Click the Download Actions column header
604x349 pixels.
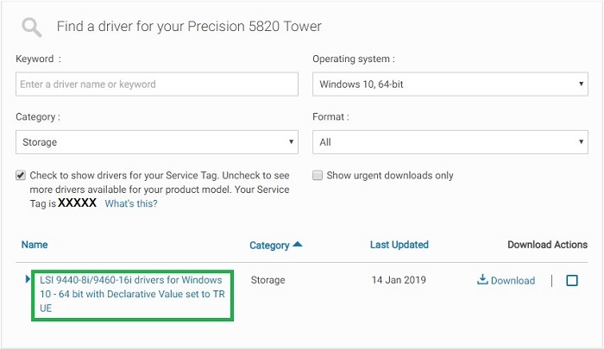547,245
